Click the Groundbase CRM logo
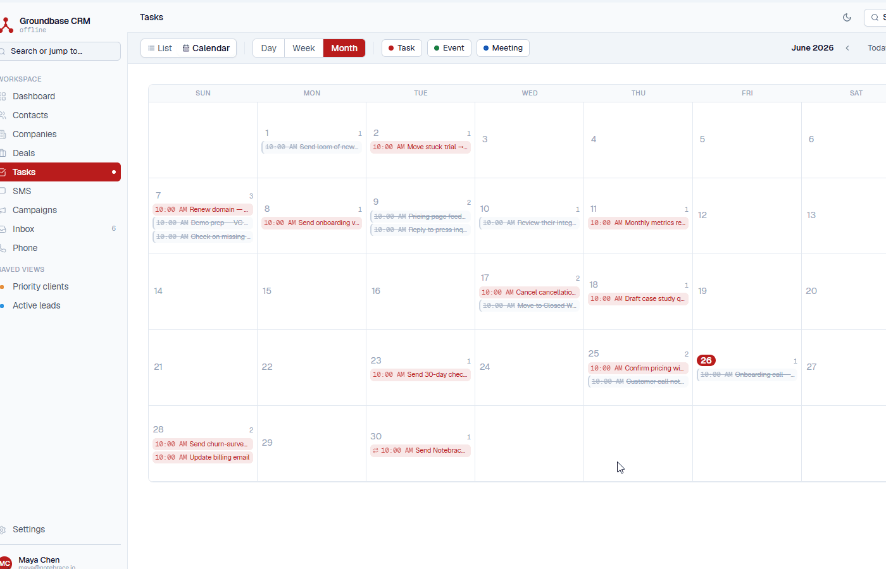886x569 pixels. point(6,25)
